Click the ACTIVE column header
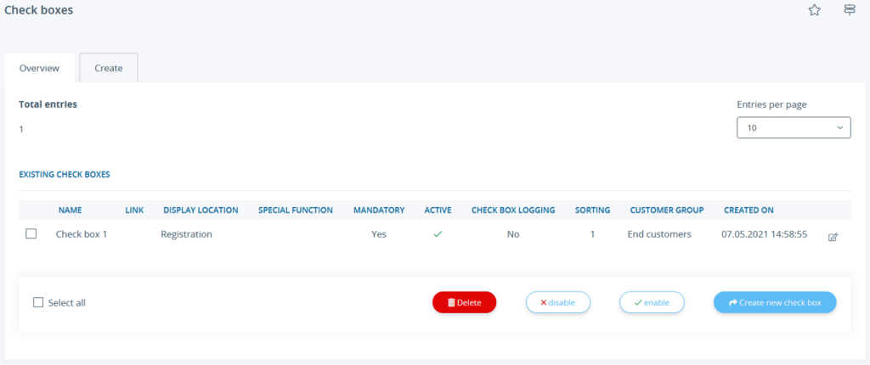 point(438,211)
